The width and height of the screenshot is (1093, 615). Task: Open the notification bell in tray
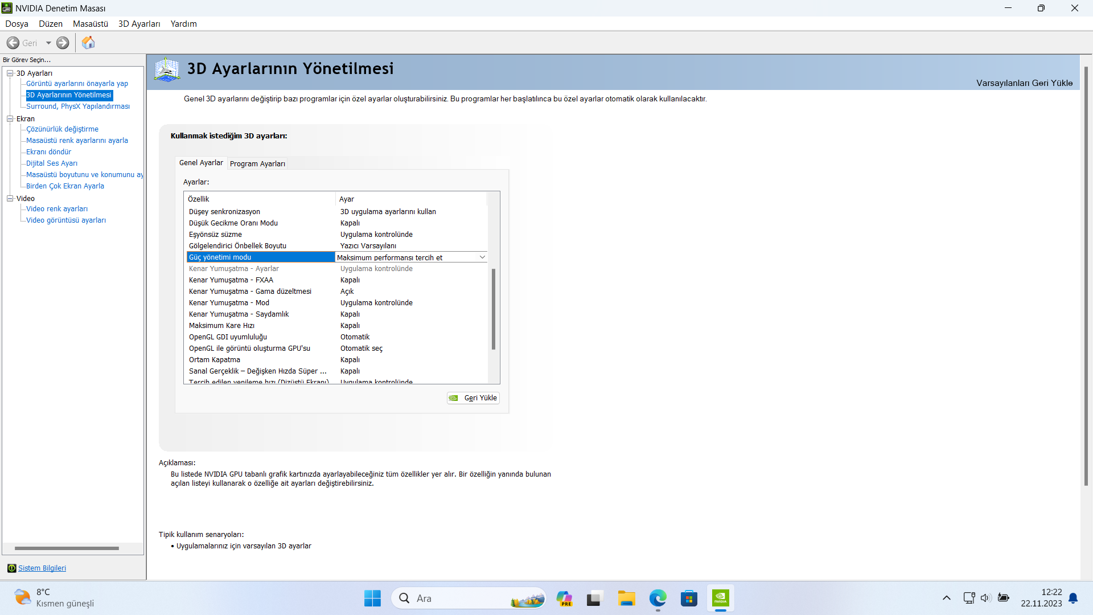[1073, 598]
